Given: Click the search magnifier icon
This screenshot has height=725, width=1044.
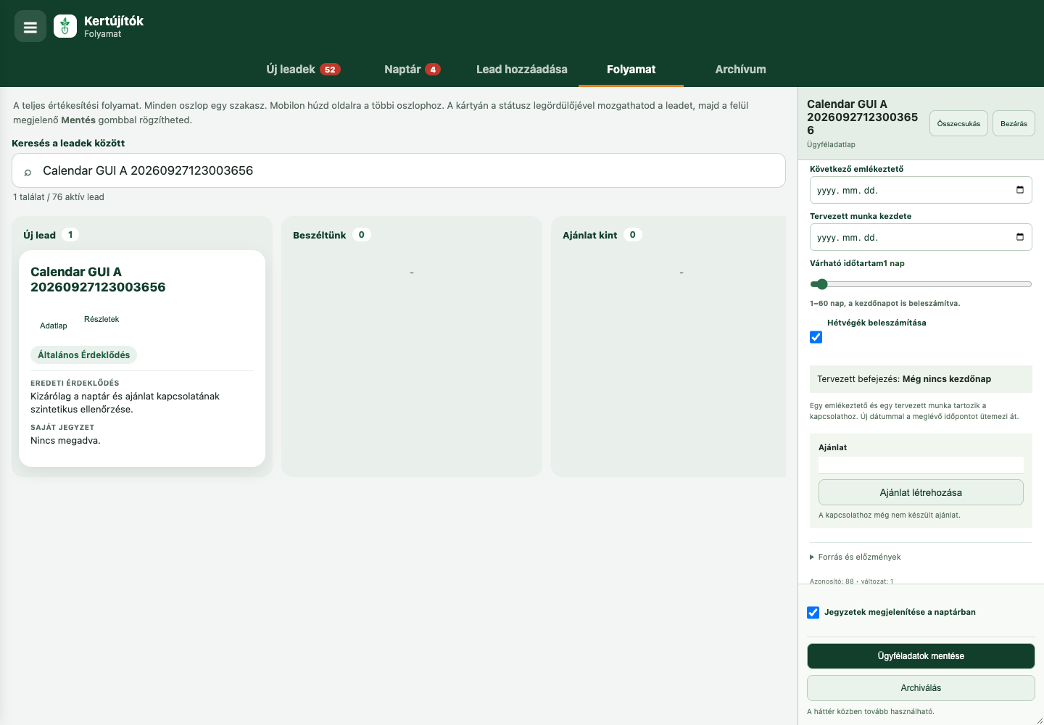Looking at the screenshot, I should pyautogui.click(x=28, y=172).
